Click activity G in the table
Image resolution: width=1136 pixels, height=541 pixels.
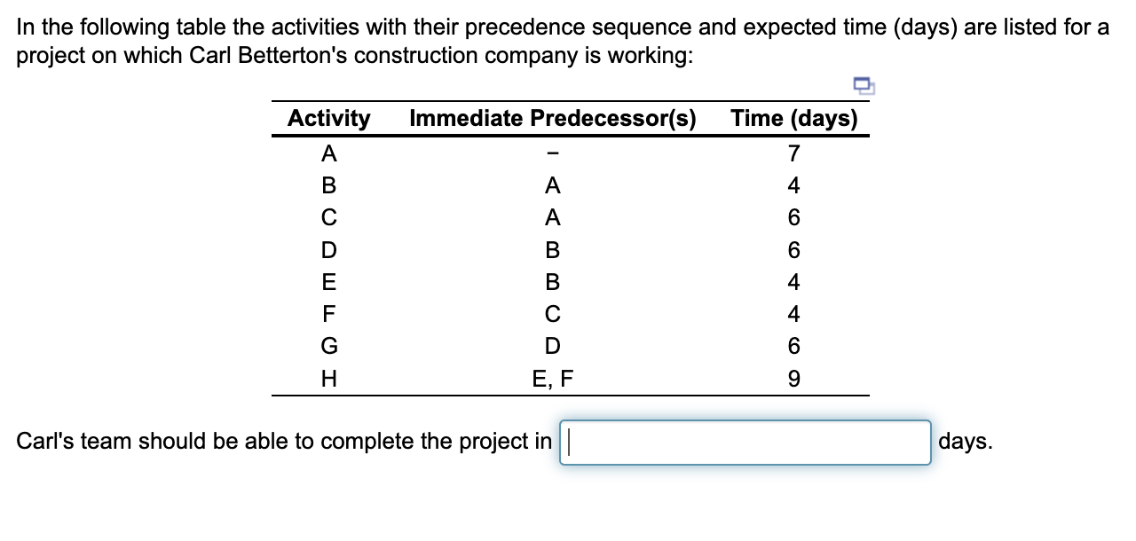pyautogui.click(x=329, y=344)
